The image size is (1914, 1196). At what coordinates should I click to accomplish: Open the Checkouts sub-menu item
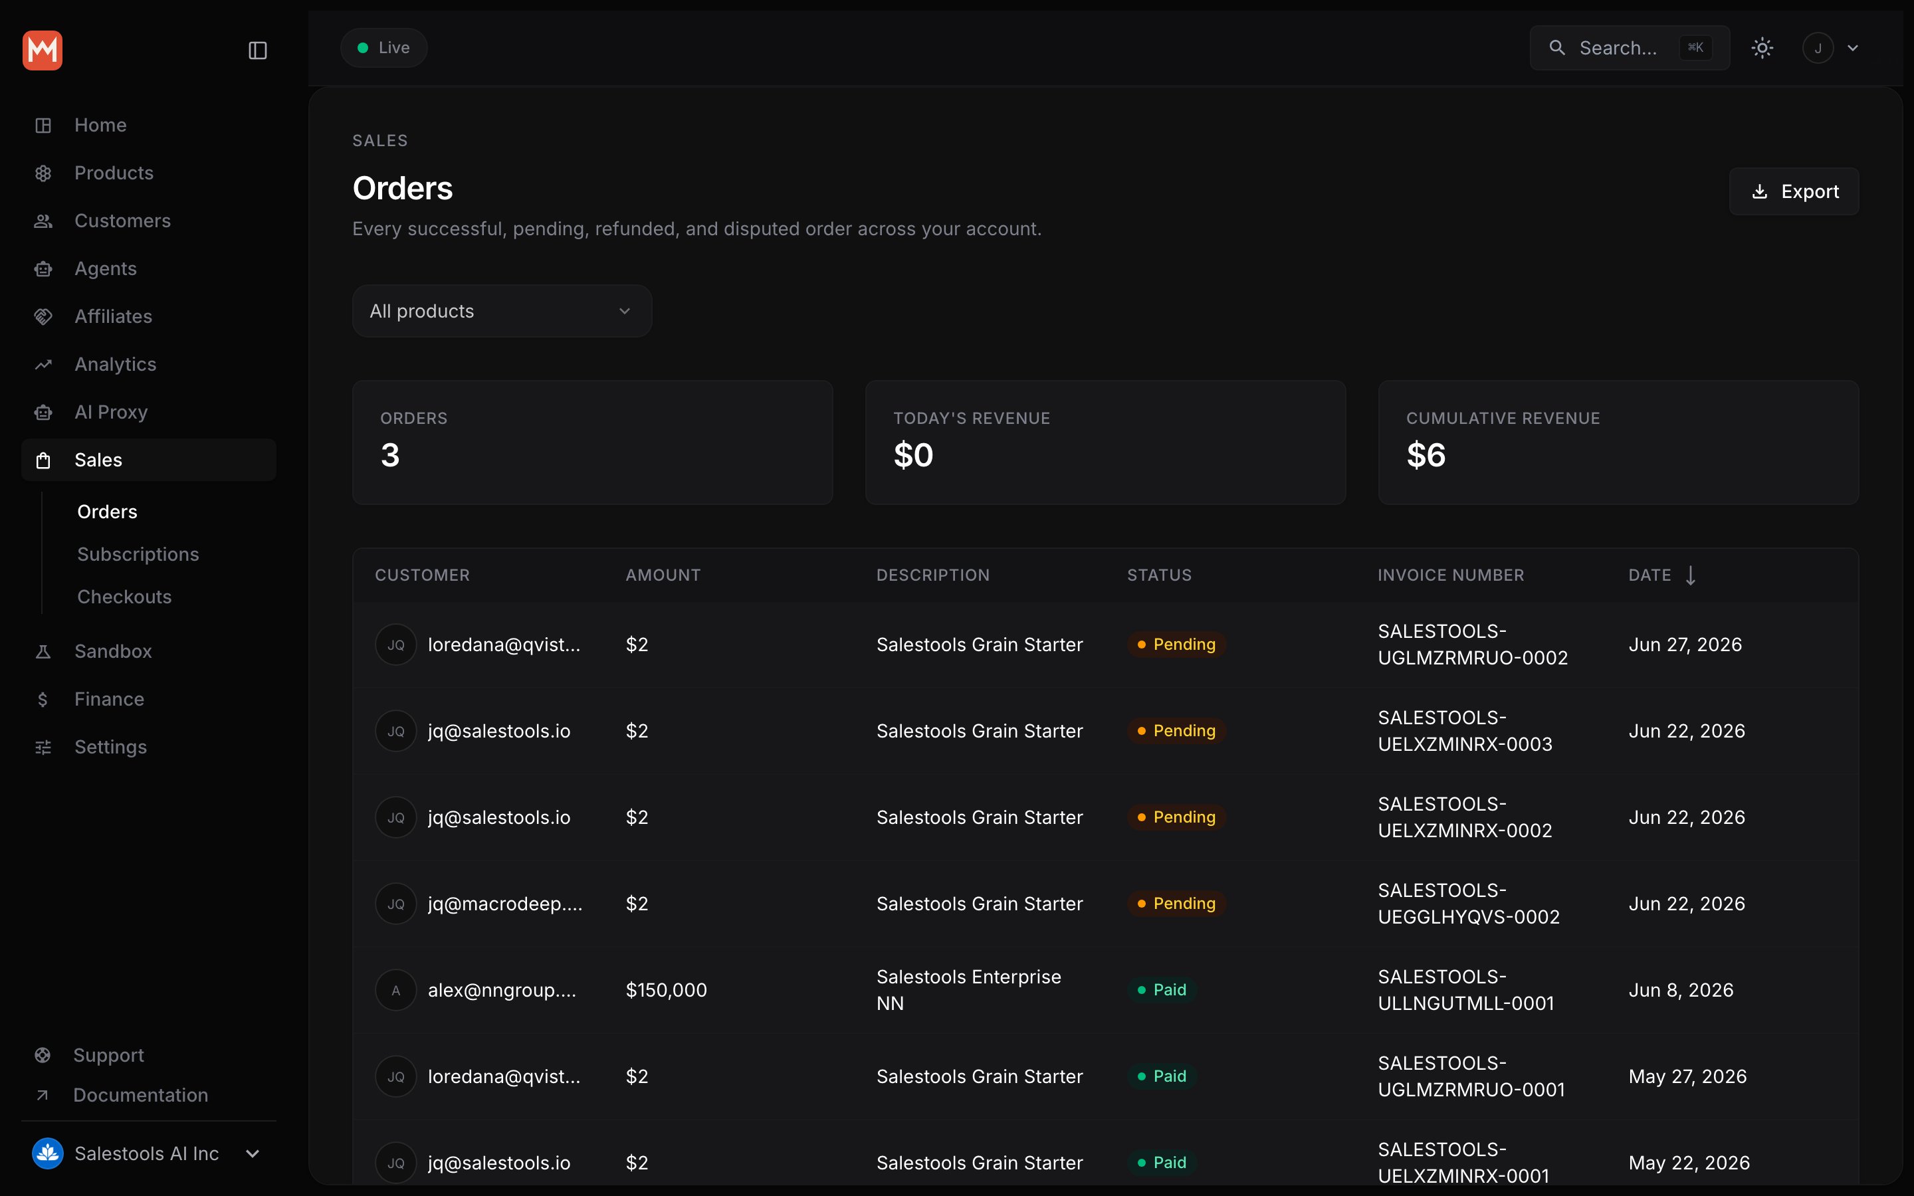click(125, 597)
